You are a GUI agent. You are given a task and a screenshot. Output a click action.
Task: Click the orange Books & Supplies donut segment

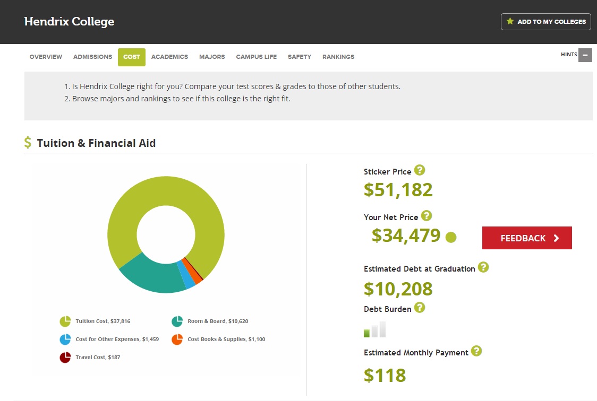[192, 271]
